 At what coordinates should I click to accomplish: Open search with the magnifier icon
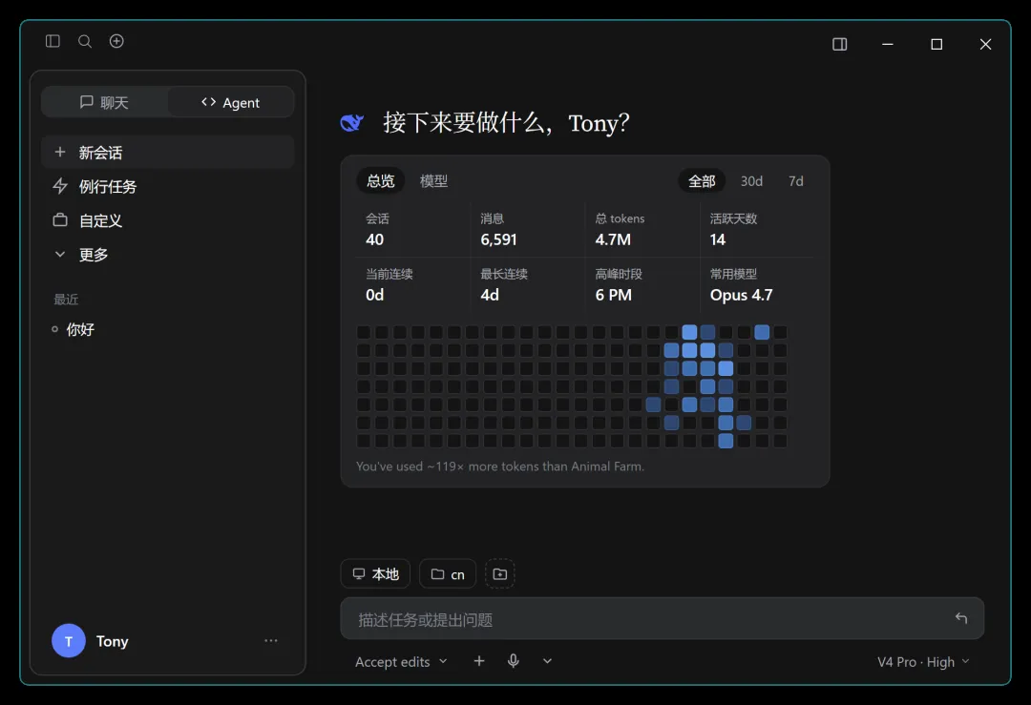(85, 41)
